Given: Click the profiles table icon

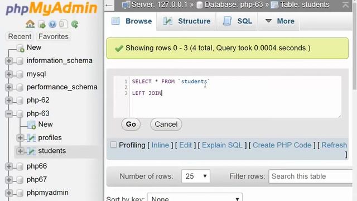Looking at the screenshot, I should [x=31, y=138].
